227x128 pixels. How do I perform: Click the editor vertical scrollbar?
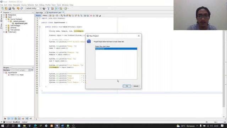[x=224, y=68]
